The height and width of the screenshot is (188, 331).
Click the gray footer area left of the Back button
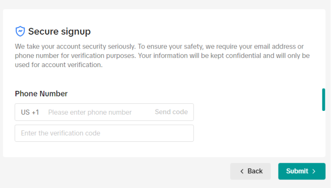coord(115,171)
